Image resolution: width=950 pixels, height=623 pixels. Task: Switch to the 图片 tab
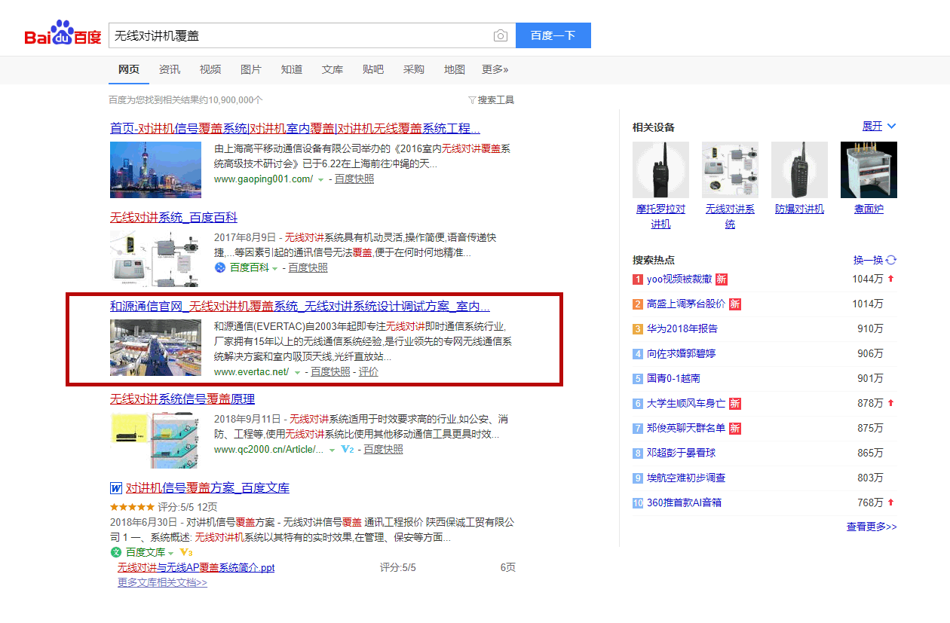(x=251, y=69)
